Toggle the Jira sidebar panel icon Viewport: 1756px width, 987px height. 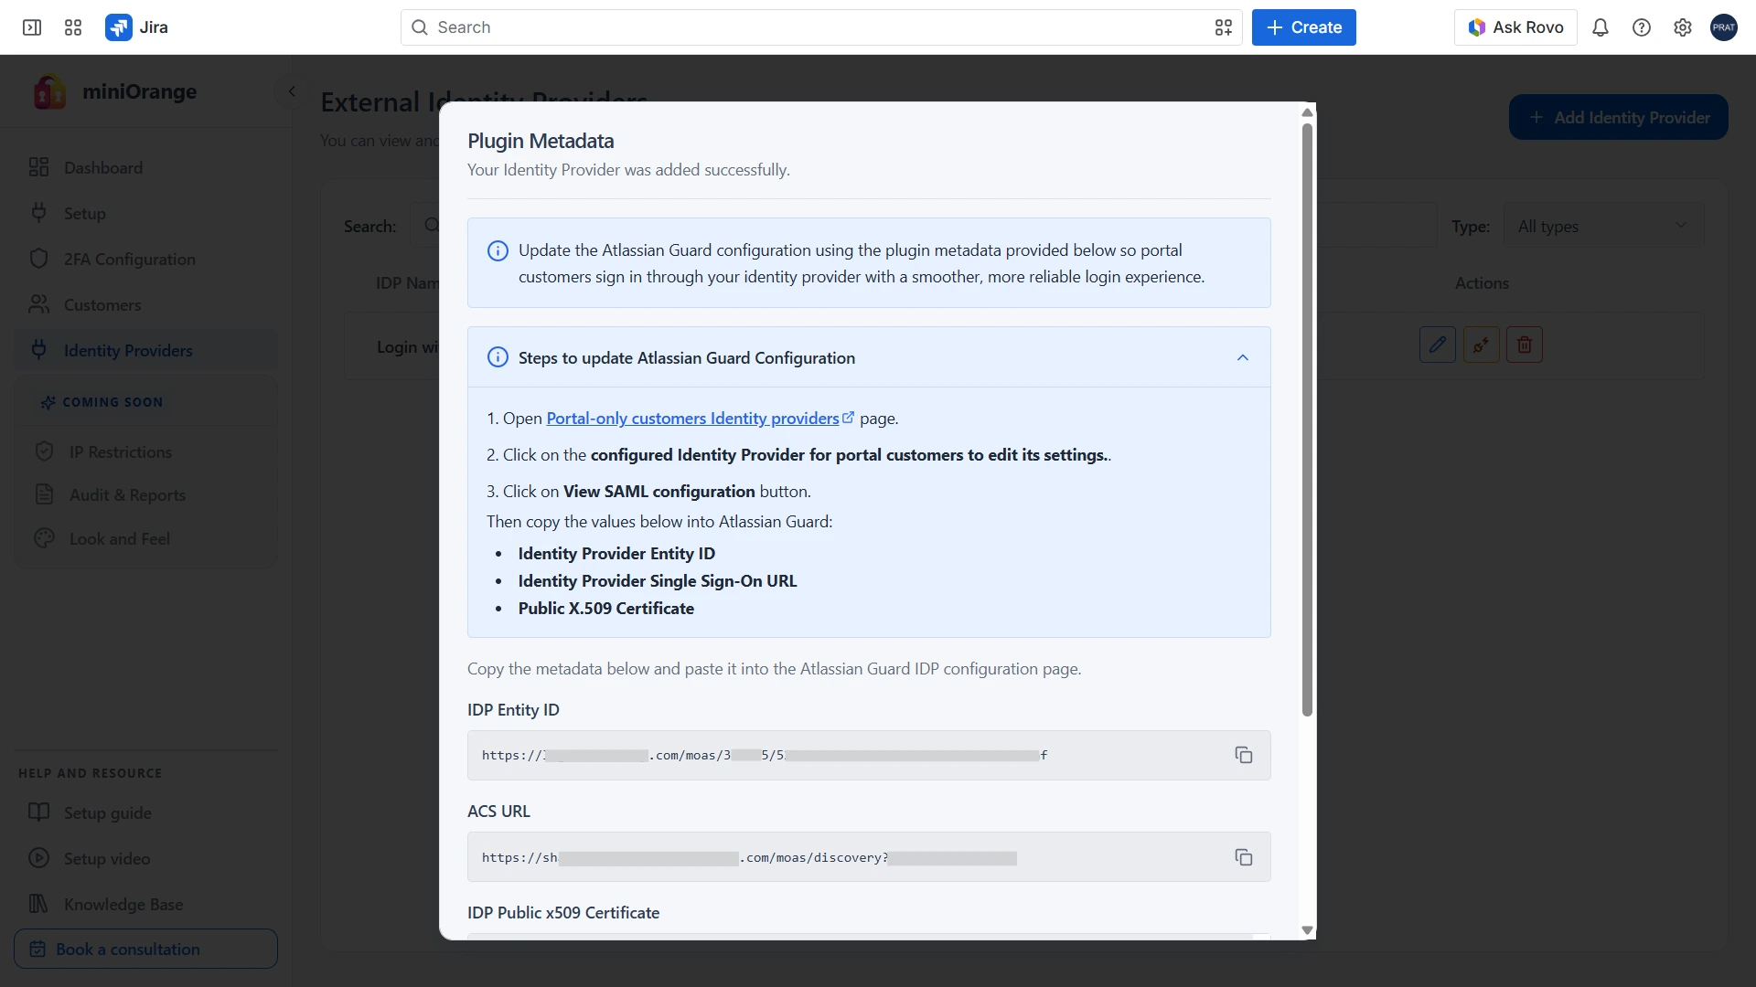click(x=32, y=27)
